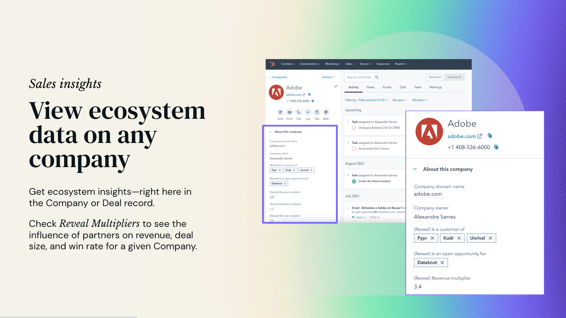Mark Onboard Adobe (CSV Or CRM) task complete
Image resolution: width=566 pixels, height=318 pixels.
(354, 128)
